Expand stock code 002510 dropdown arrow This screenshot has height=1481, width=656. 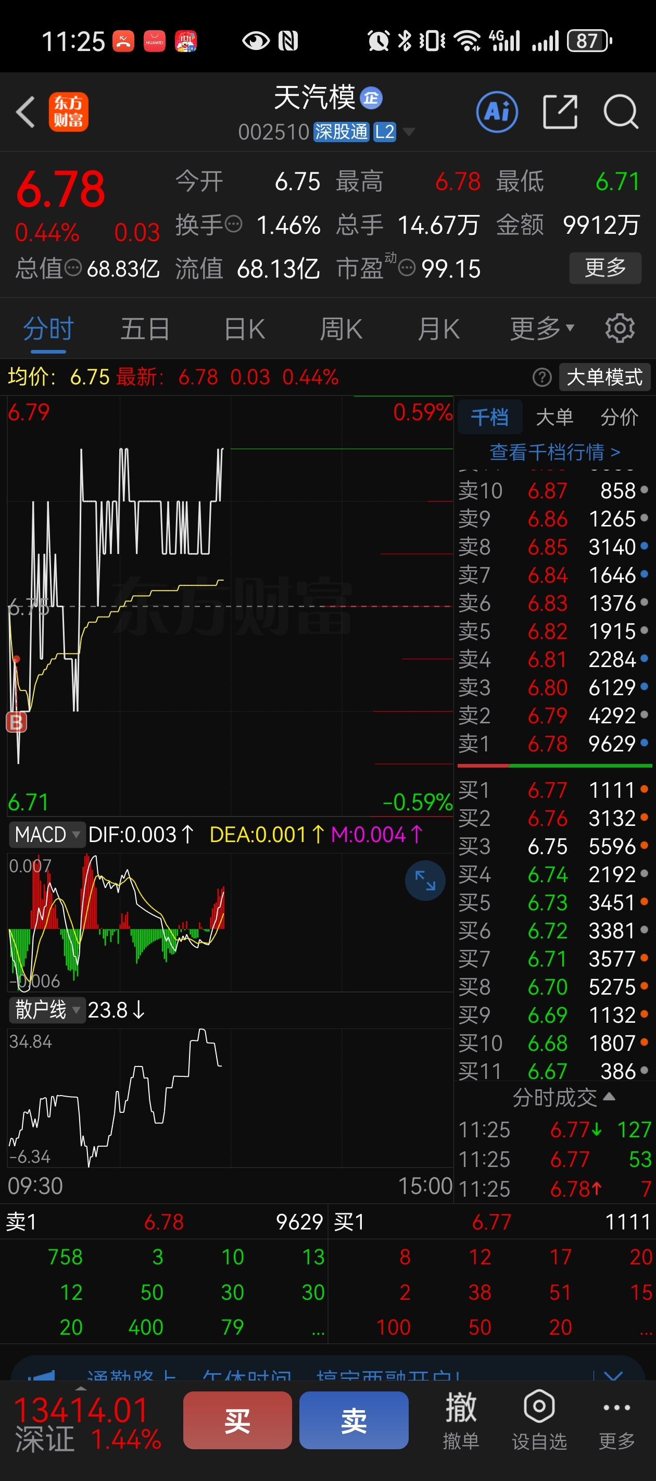tap(409, 132)
